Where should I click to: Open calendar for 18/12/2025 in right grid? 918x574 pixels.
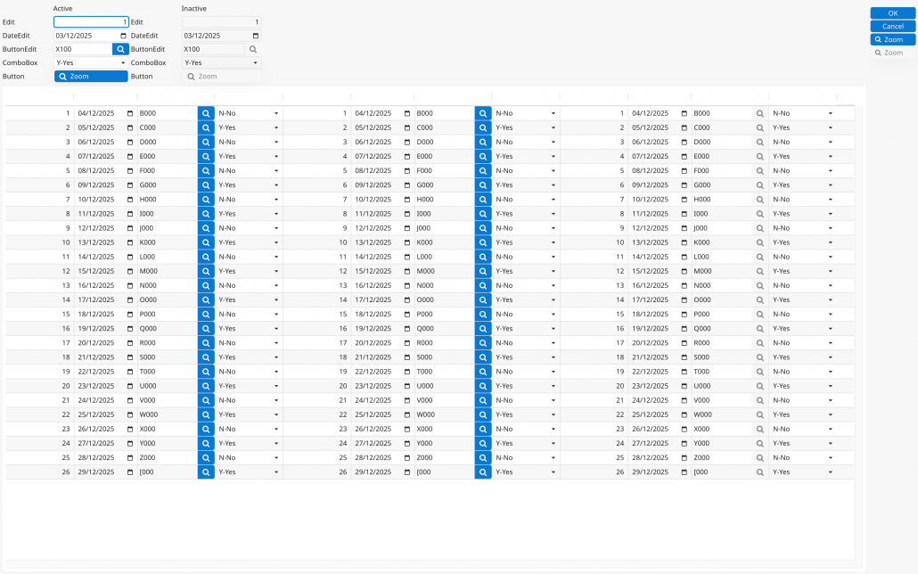pos(684,314)
